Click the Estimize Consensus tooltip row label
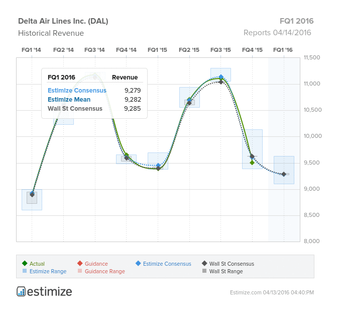Image resolution: width=339 pixels, height=312 pixels. (77, 91)
